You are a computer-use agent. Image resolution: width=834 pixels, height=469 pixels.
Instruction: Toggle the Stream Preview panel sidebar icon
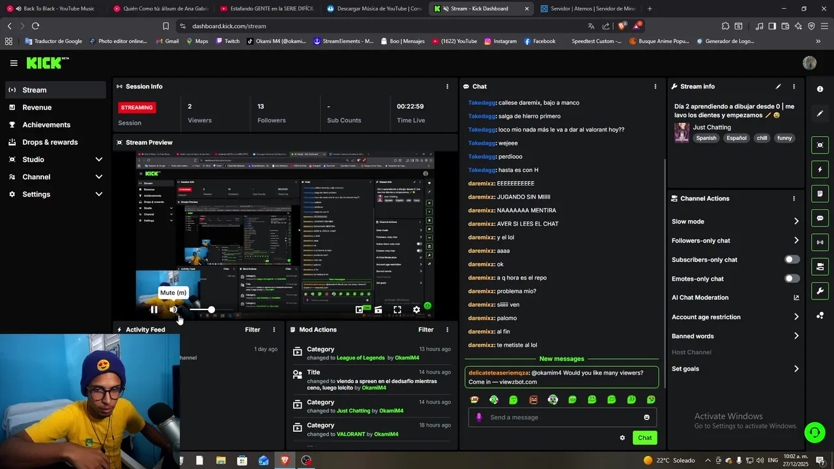point(820,145)
